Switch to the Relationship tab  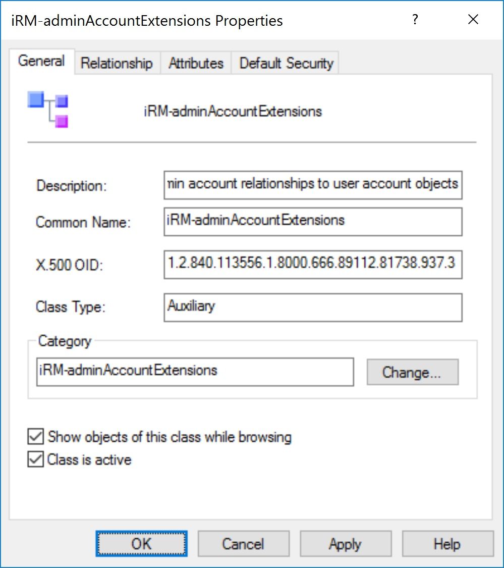[x=117, y=63]
